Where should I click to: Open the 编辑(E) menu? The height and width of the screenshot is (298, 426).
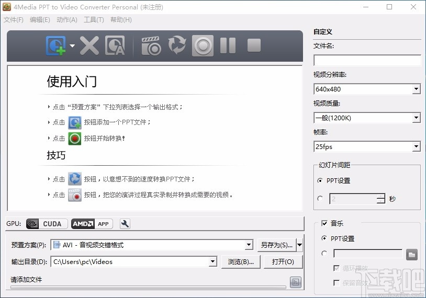[40, 20]
